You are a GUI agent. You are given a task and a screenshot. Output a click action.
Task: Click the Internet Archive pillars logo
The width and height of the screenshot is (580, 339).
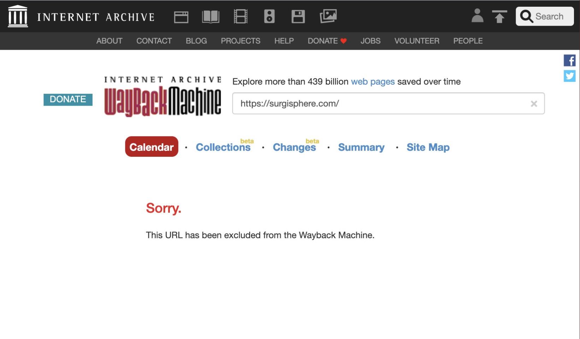[x=18, y=16]
